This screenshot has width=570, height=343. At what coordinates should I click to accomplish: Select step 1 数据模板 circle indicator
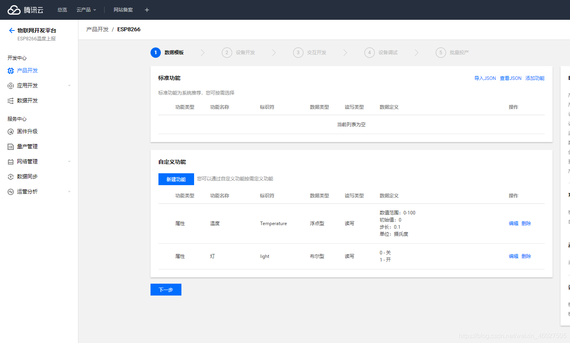click(x=155, y=52)
